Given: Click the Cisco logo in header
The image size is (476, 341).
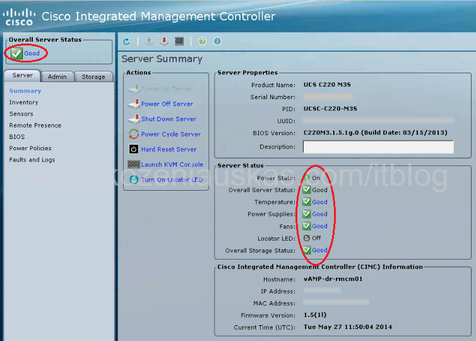Looking at the screenshot, I should 19,17.
